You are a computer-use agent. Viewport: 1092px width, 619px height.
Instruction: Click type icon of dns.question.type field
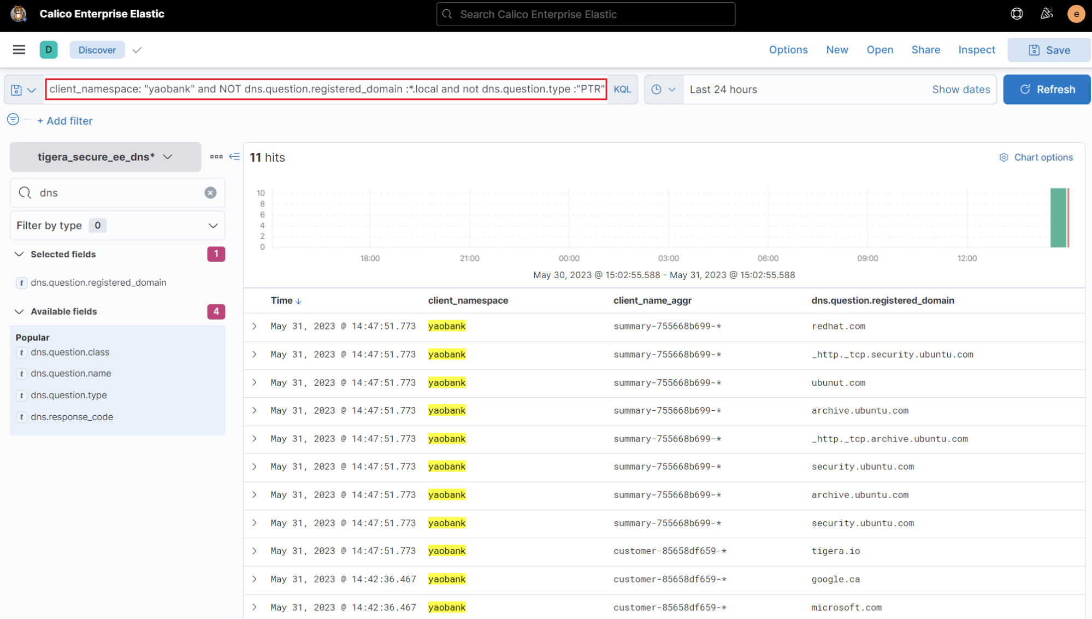coord(21,396)
